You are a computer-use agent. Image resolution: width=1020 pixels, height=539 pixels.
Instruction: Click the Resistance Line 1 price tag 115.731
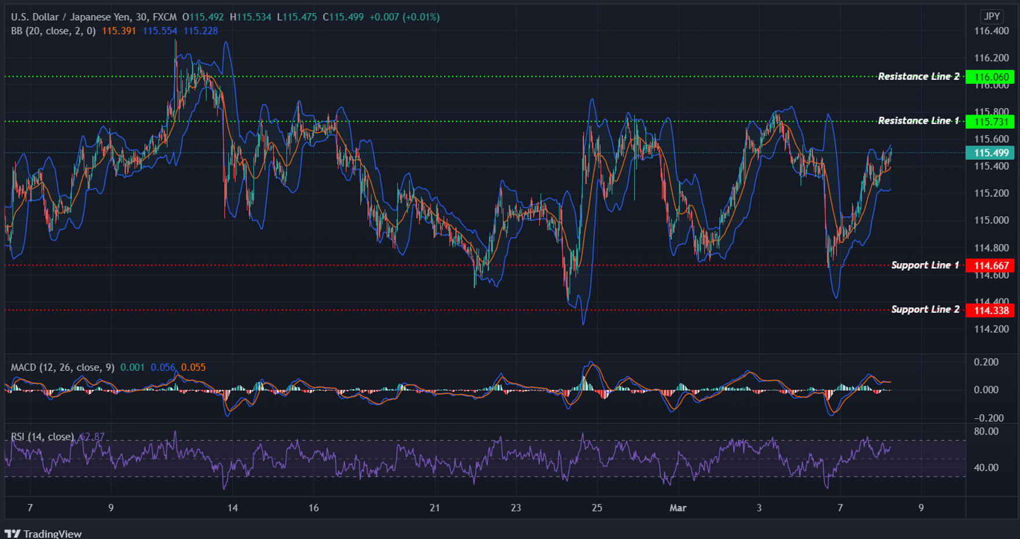tap(990, 121)
